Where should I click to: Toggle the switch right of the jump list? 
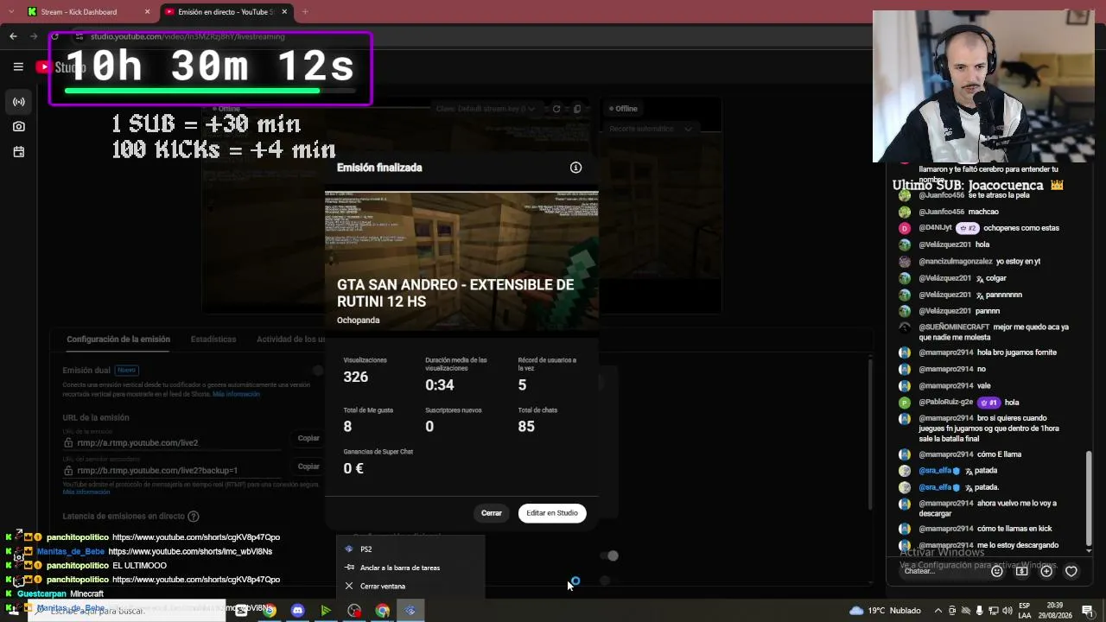click(x=608, y=555)
